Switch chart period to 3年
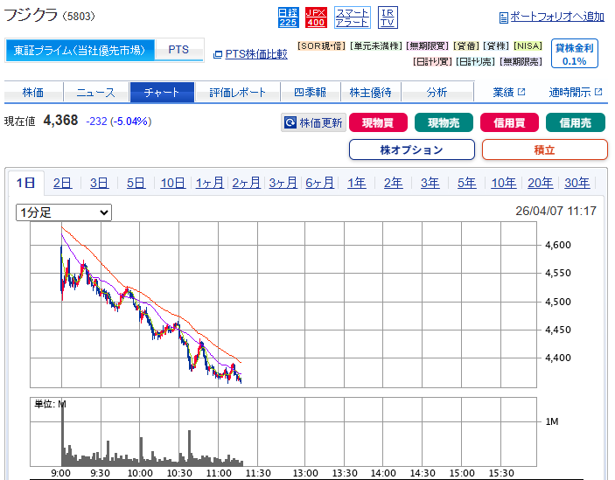615x480 pixels. tap(430, 183)
